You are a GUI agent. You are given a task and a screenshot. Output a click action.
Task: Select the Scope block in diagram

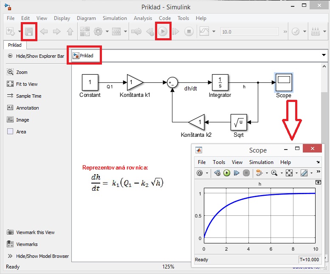pos(284,82)
